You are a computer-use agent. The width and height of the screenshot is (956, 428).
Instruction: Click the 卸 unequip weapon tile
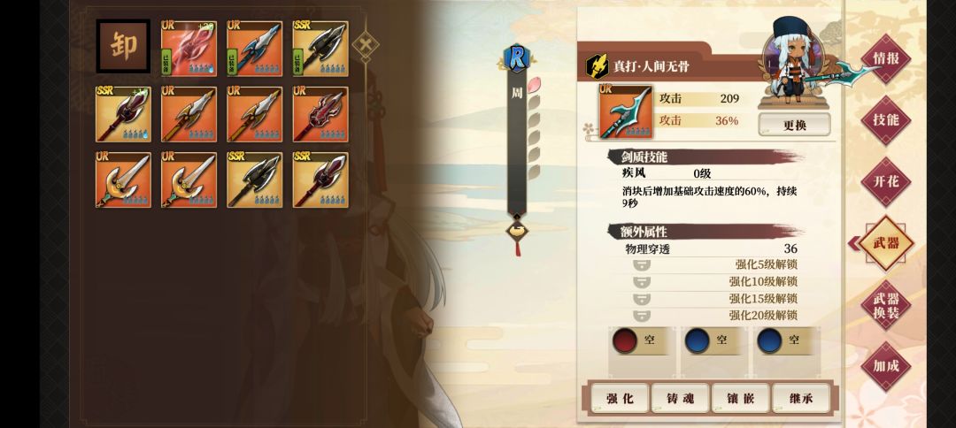click(123, 48)
